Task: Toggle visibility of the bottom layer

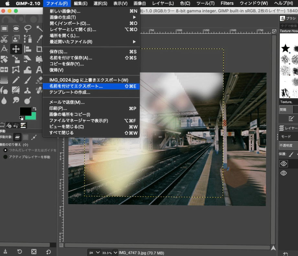Action: coord(283,173)
